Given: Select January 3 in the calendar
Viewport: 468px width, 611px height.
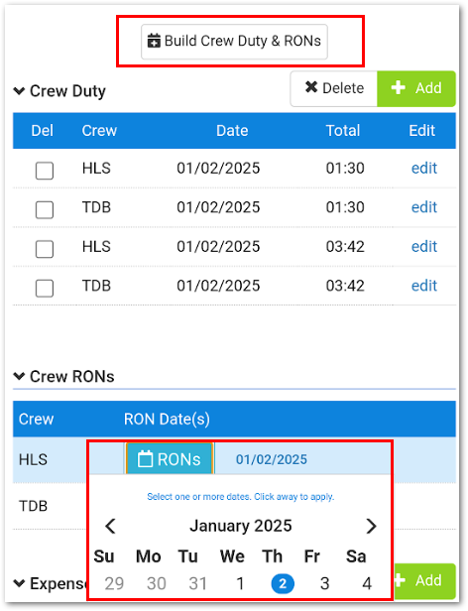Looking at the screenshot, I should click(324, 583).
